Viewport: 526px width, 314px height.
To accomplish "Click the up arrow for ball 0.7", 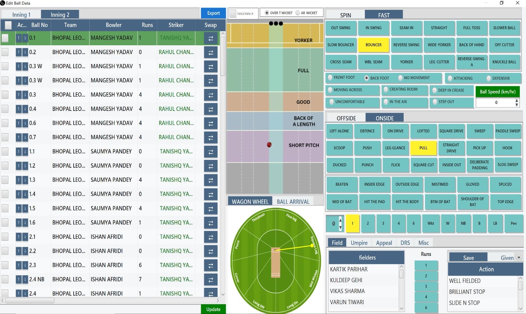I will coord(19,137).
